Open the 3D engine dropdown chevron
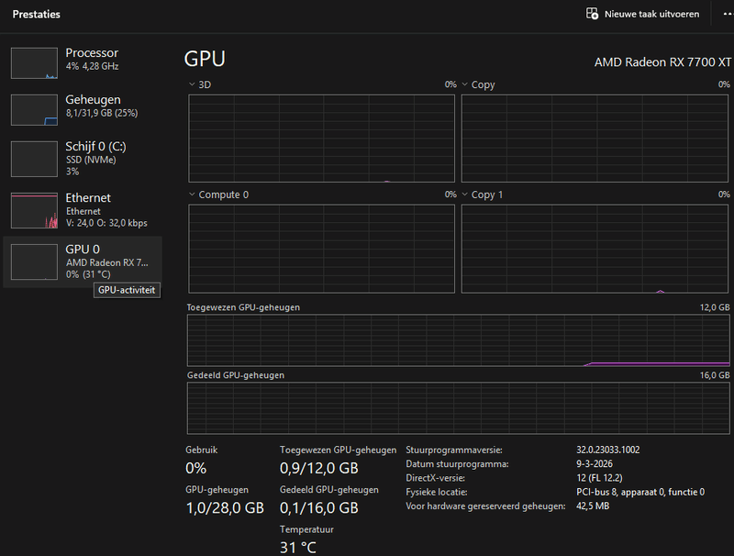 coord(192,84)
